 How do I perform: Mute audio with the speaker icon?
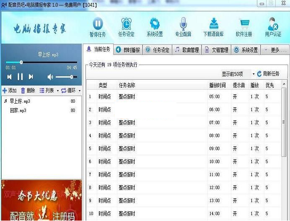(50, 77)
